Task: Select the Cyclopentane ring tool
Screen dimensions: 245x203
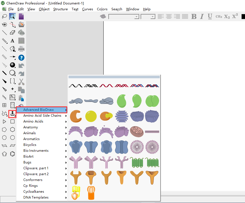Action: pyautogui.click(x=4, y=129)
